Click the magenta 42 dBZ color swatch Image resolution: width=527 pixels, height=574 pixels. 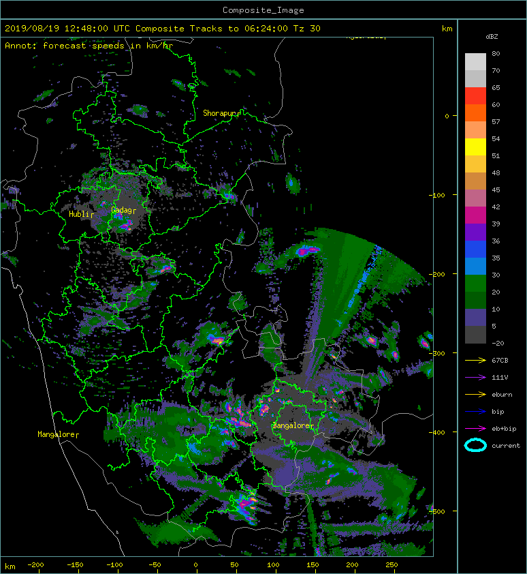pos(475,215)
